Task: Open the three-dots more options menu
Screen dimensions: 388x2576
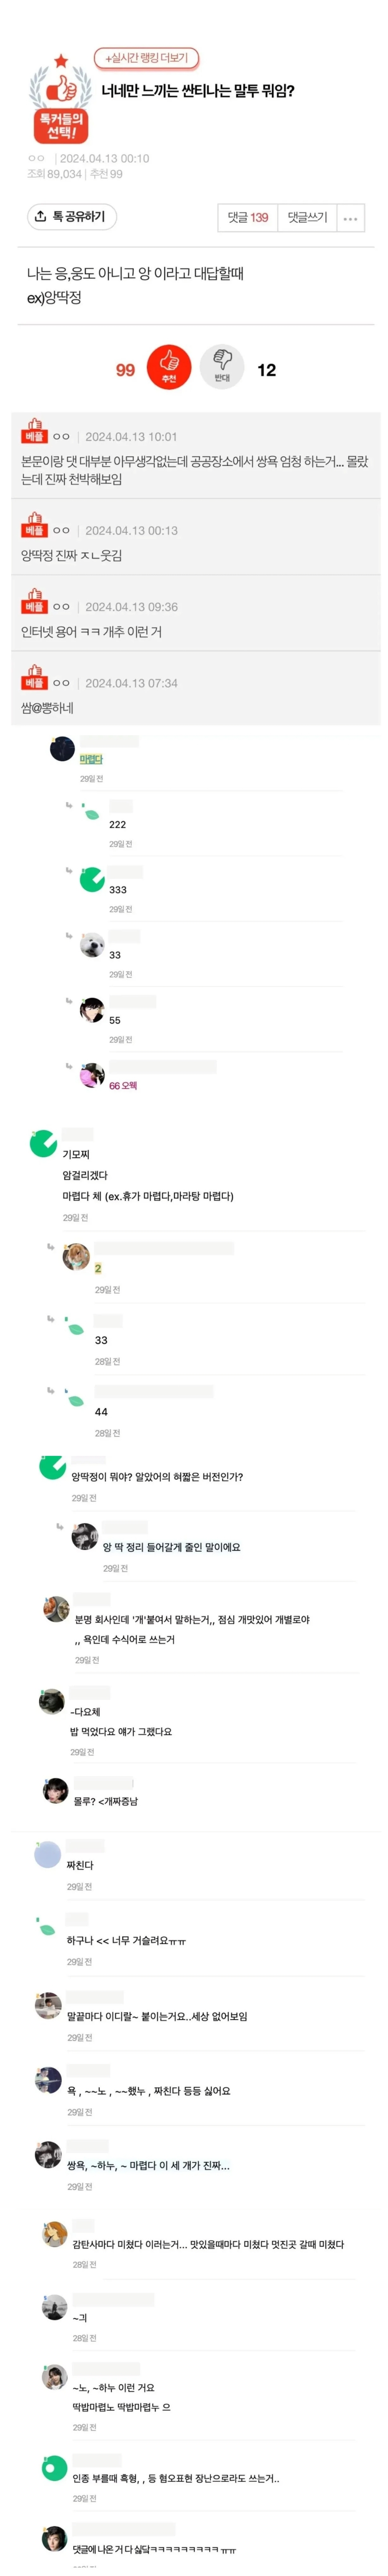Action: tap(350, 218)
